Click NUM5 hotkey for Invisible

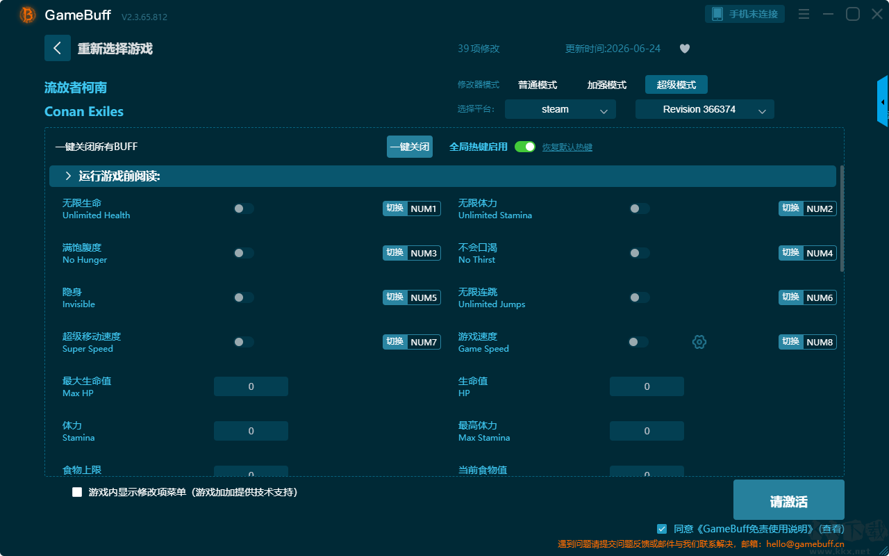[424, 297]
